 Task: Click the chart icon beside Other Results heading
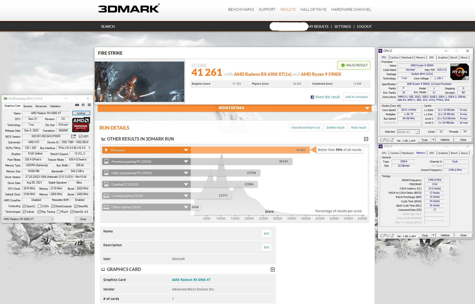103,139
